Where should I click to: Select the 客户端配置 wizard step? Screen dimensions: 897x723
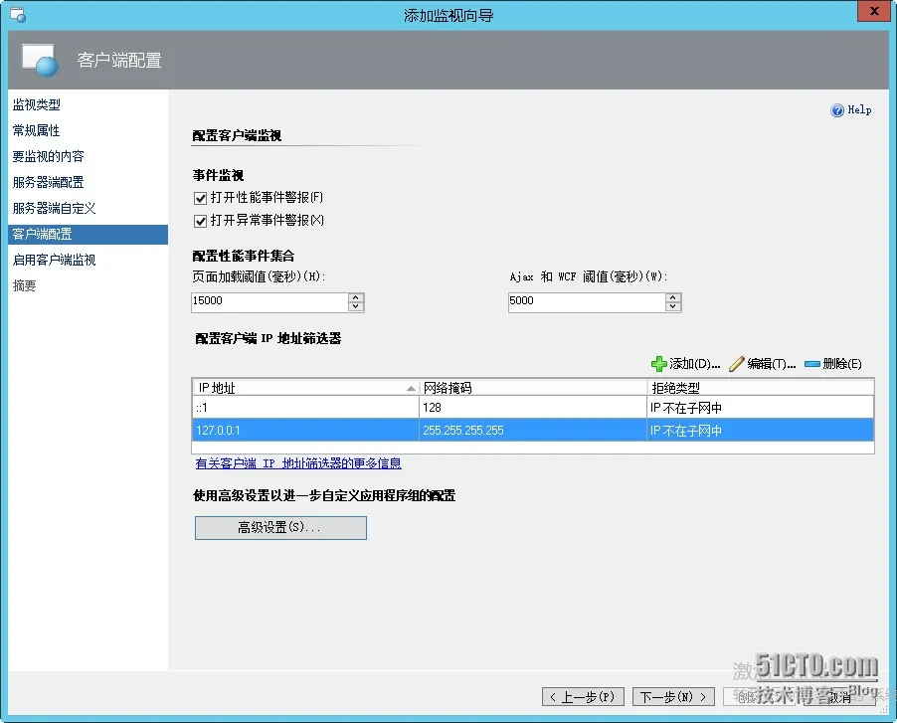point(89,235)
